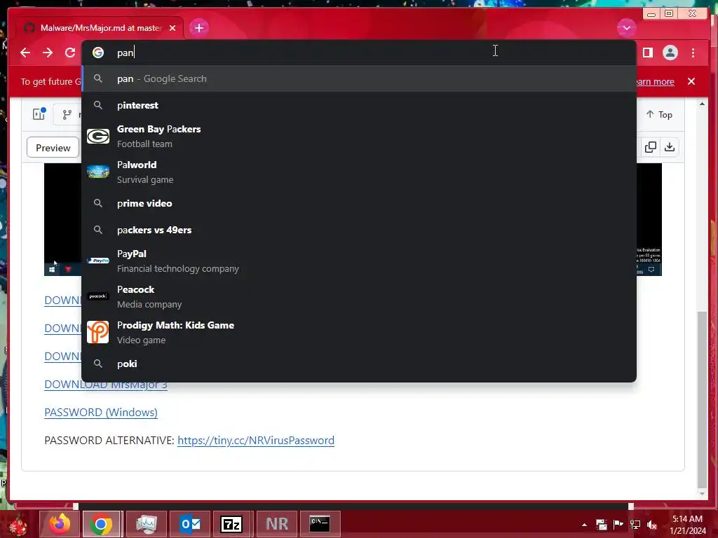The height and width of the screenshot is (538, 718).
Task: Click the Peacock logo thumbnail
Action: point(98,296)
